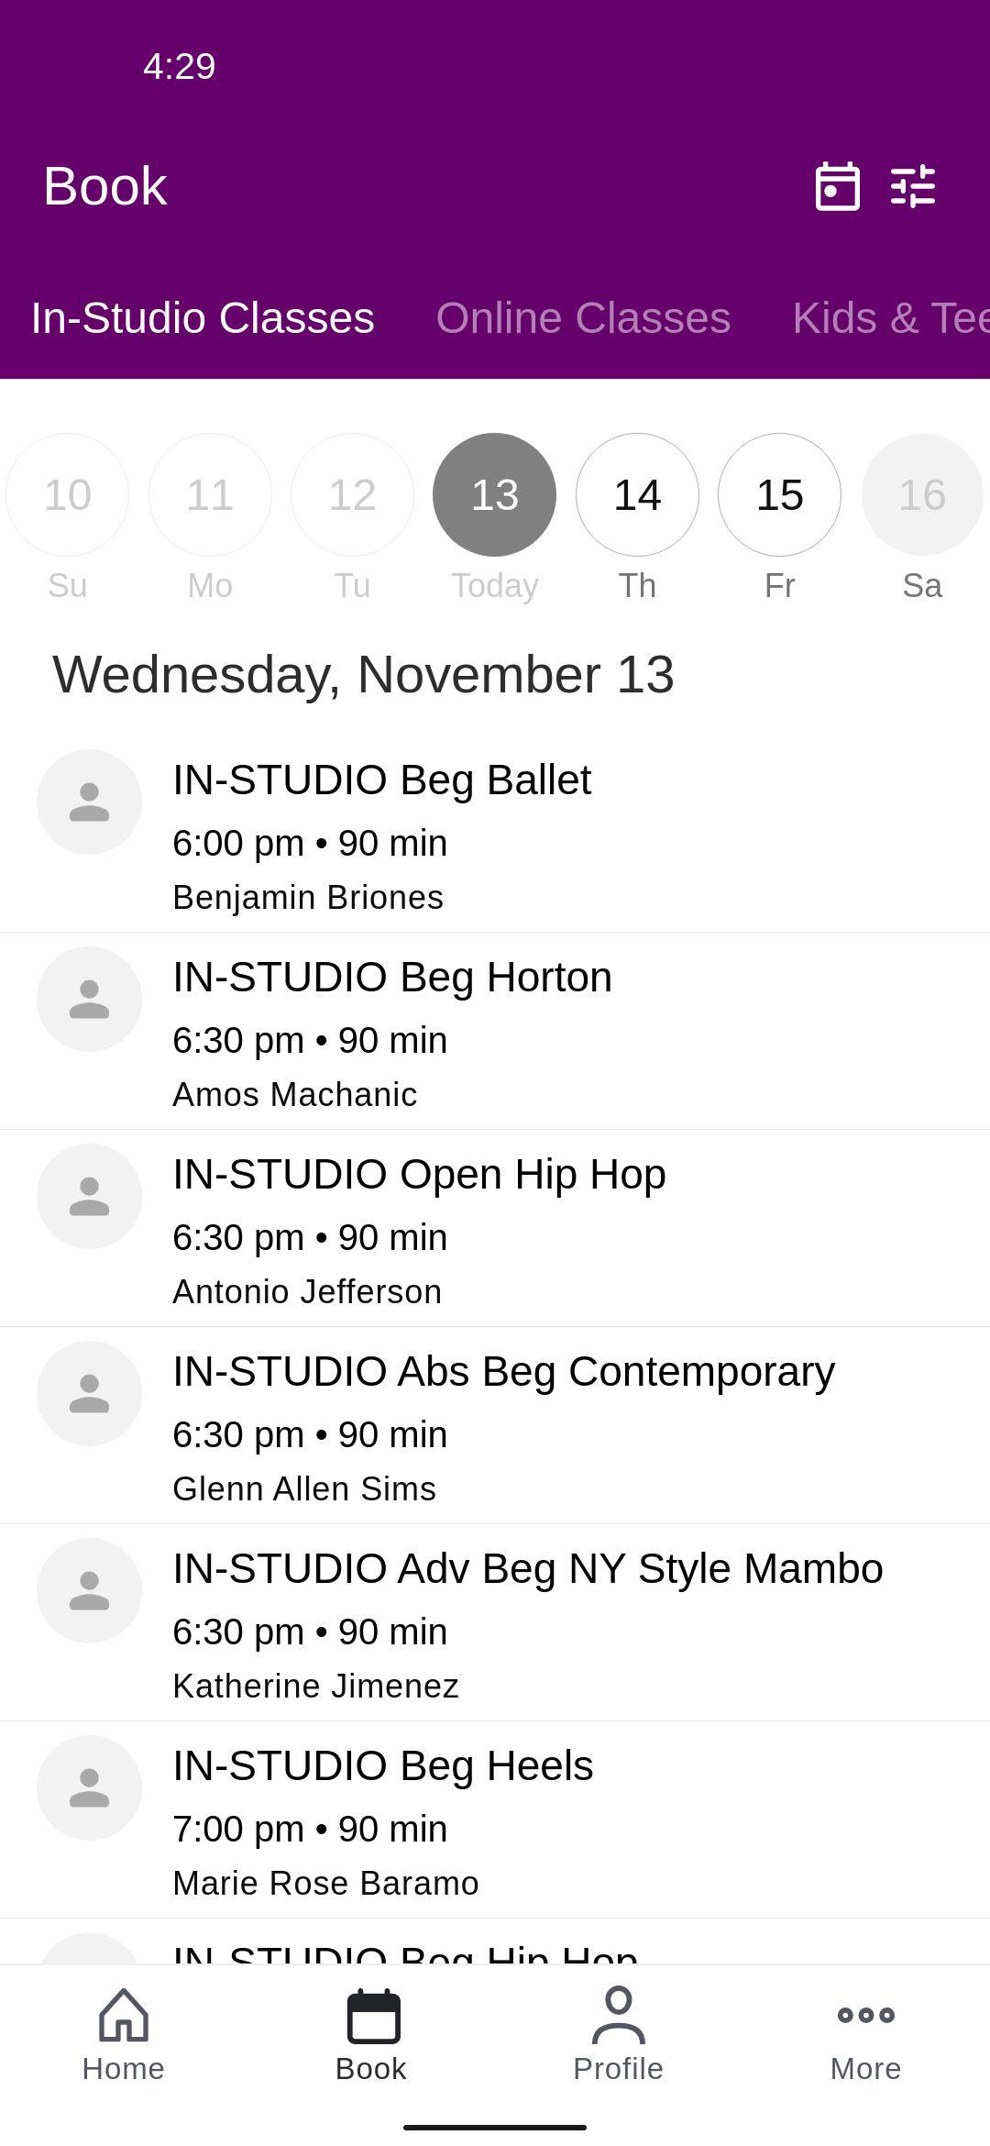Open IN-STUDIO Adv Beg NY Style Mambo

coord(495,1623)
